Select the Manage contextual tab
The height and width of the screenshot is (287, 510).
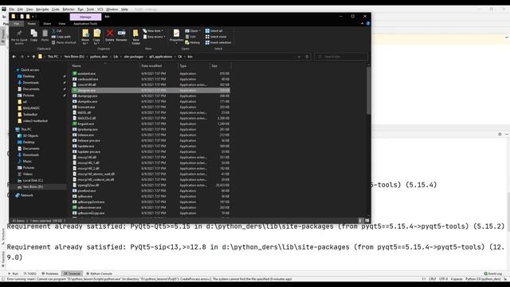pos(85,17)
